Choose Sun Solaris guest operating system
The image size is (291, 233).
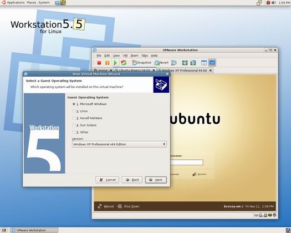74,125
